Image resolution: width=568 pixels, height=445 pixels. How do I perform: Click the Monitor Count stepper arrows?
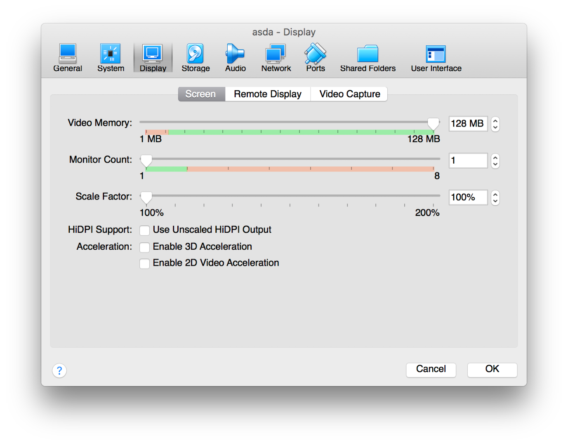495,161
